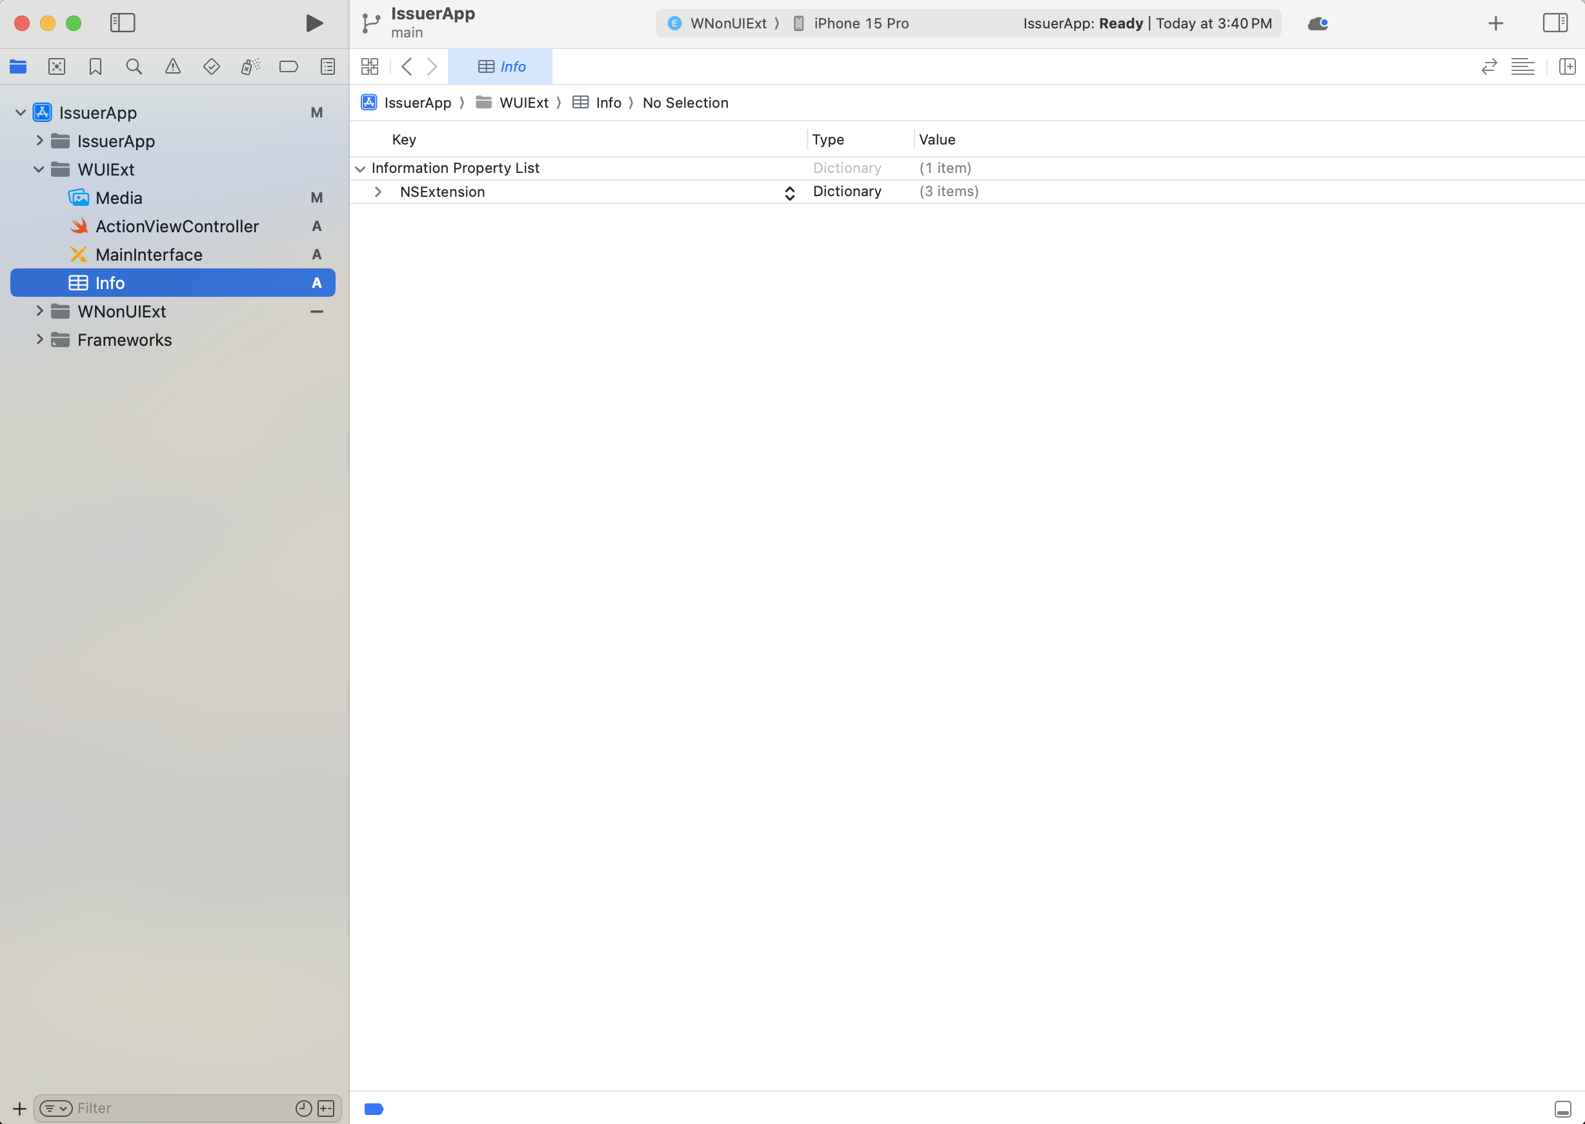Click the (3 items) value cell
Screen dimensions: 1585x1124
click(948, 191)
